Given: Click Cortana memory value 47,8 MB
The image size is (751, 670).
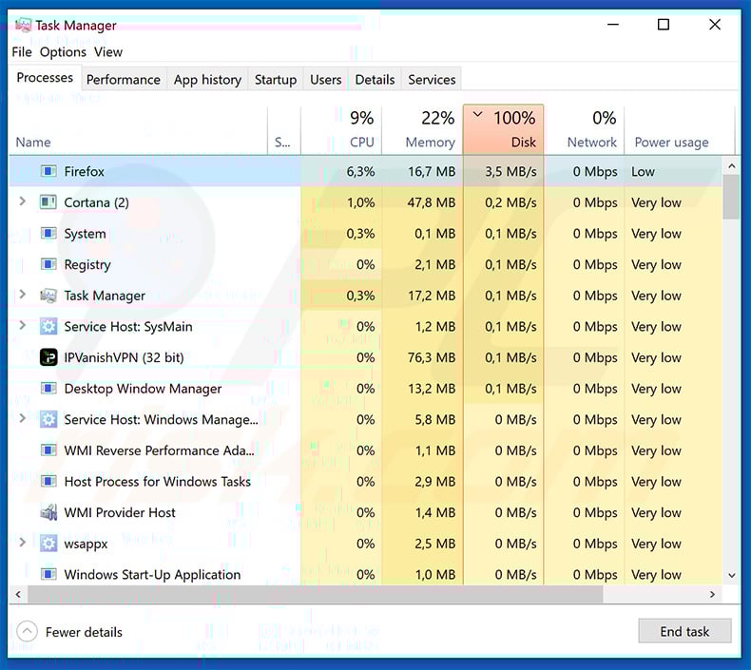Looking at the screenshot, I should (x=432, y=202).
